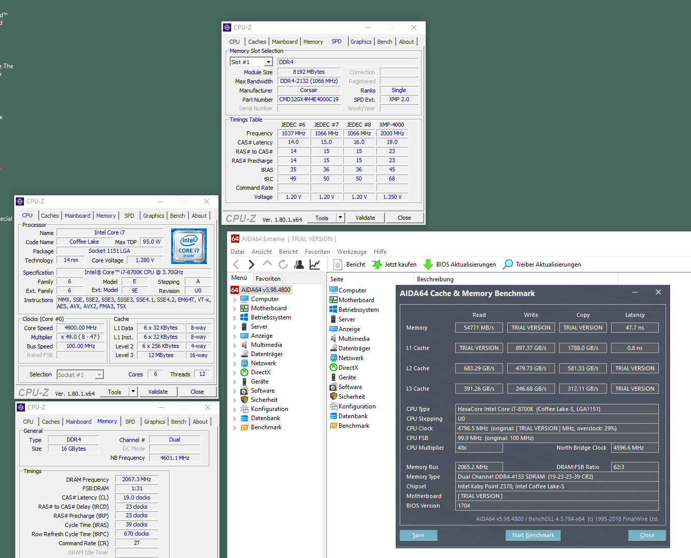Open AIDA64 user/favorites toolbar icon
691x558 pixels.
point(299,265)
